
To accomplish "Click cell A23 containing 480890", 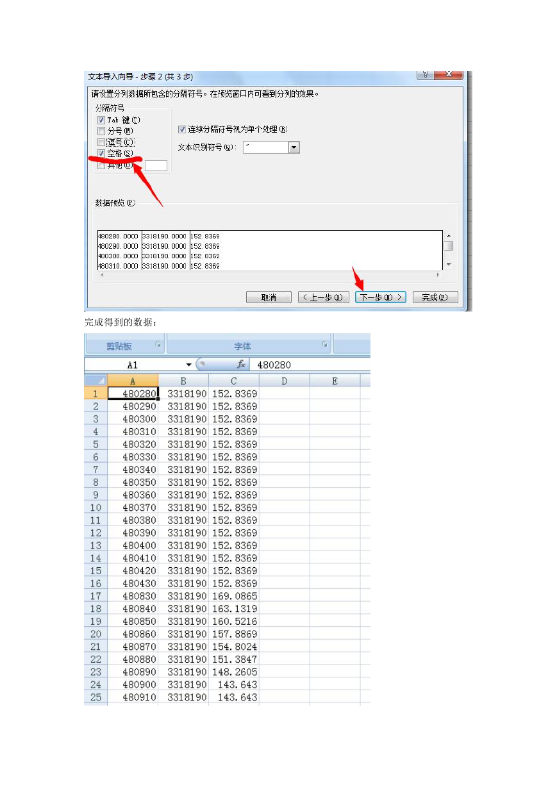I will pyautogui.click(x=133, y=672).
